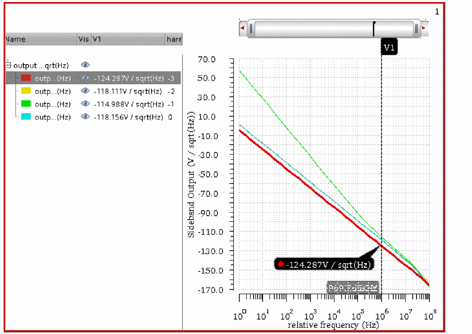This screenshot has height=334, width=472.
Task: Click the harmonic value -2 cell
Action: point(171,92)
